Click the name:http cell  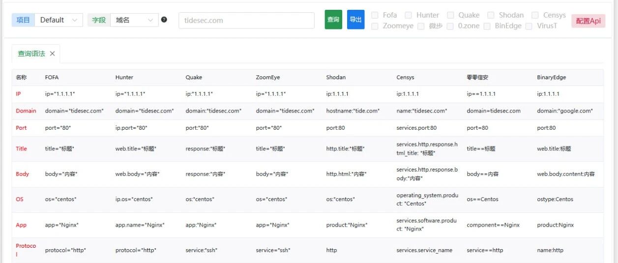click(550, 250)
